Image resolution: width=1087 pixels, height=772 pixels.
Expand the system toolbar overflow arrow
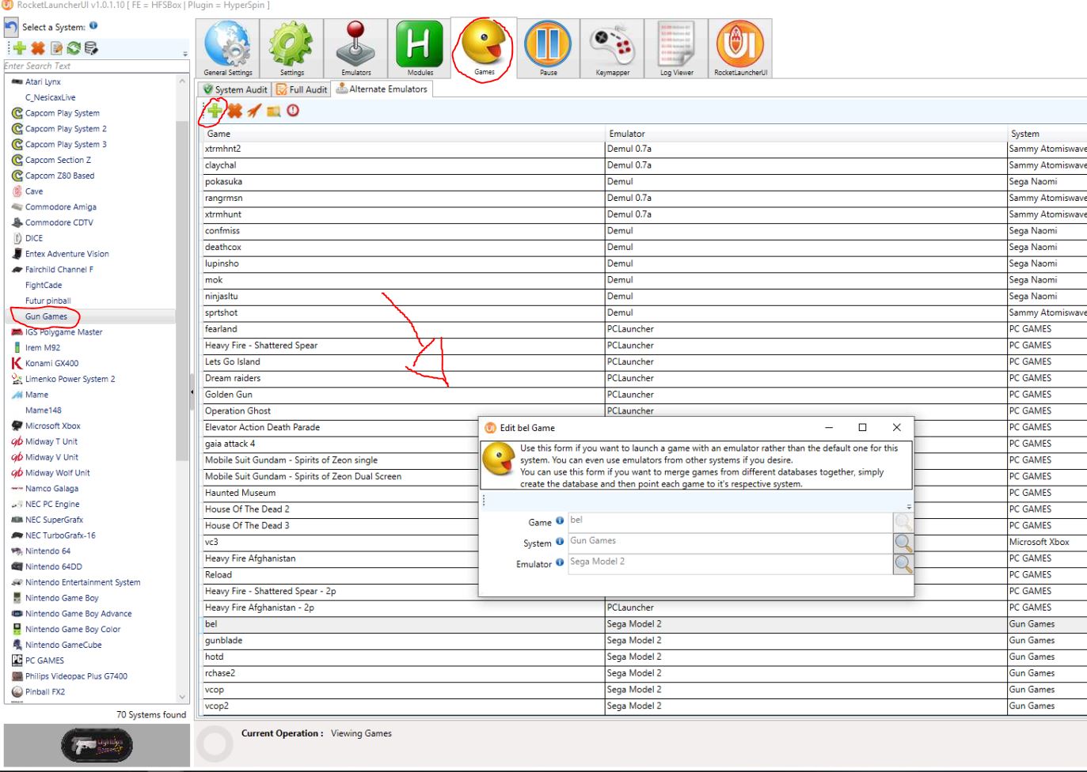point(185,54)
